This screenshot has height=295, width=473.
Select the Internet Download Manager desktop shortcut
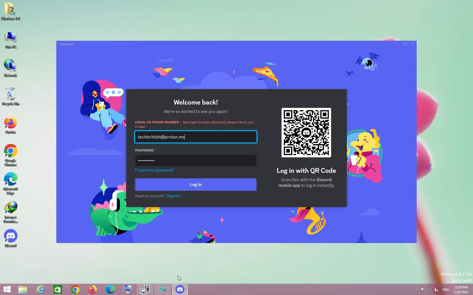coord(10,212)
